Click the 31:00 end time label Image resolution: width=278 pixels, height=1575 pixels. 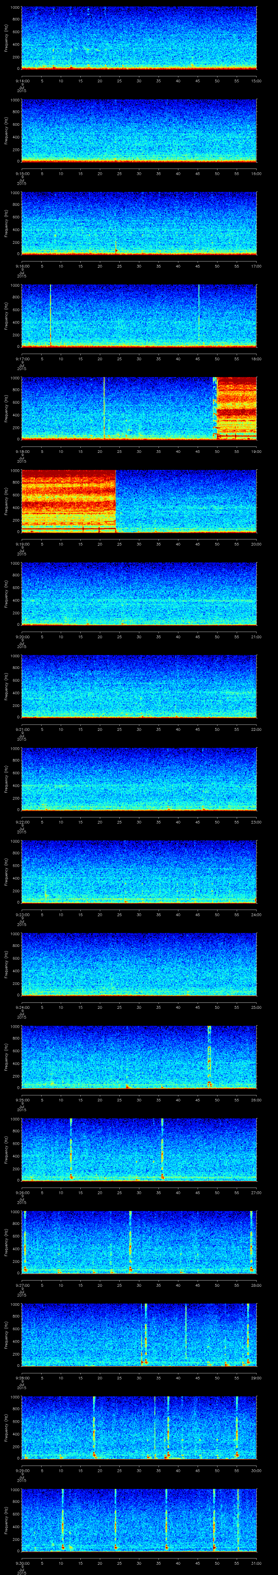(256, 1563)
